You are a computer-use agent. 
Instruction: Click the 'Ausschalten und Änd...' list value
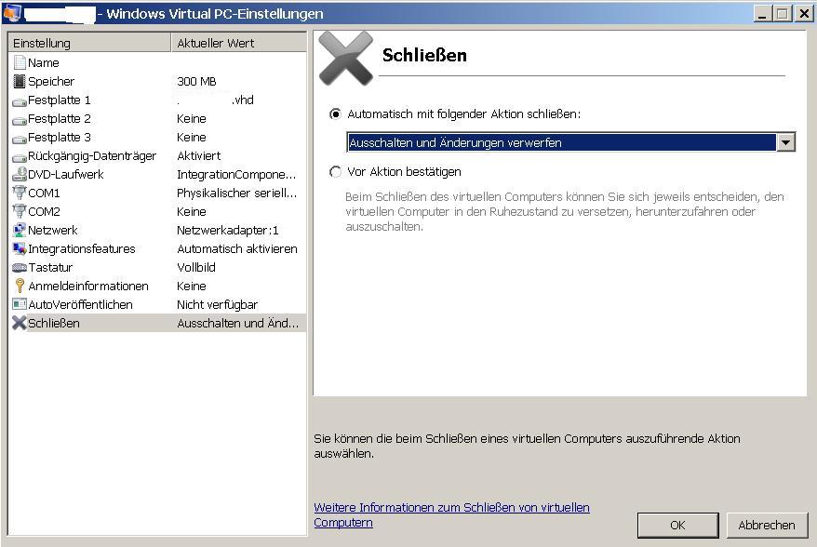pos(237,323)
